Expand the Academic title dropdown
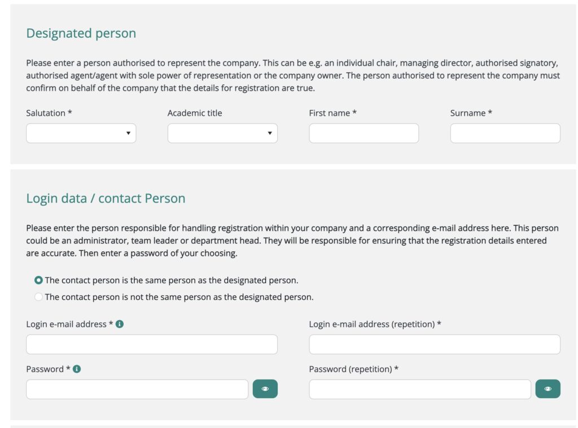Viewport: 578px width, 428px height. (222, 133)
